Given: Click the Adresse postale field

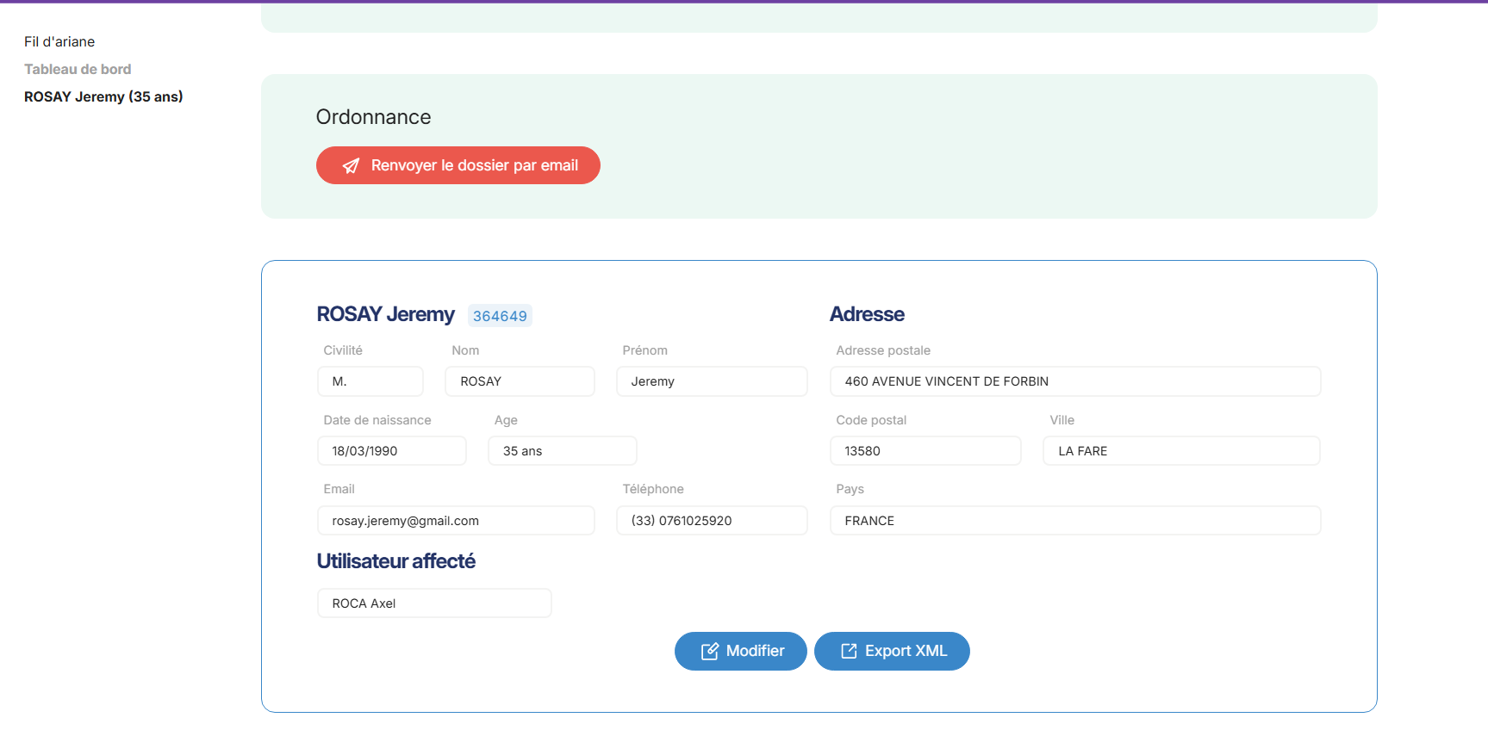Looking at the screenshot, I should point(1074,381).
